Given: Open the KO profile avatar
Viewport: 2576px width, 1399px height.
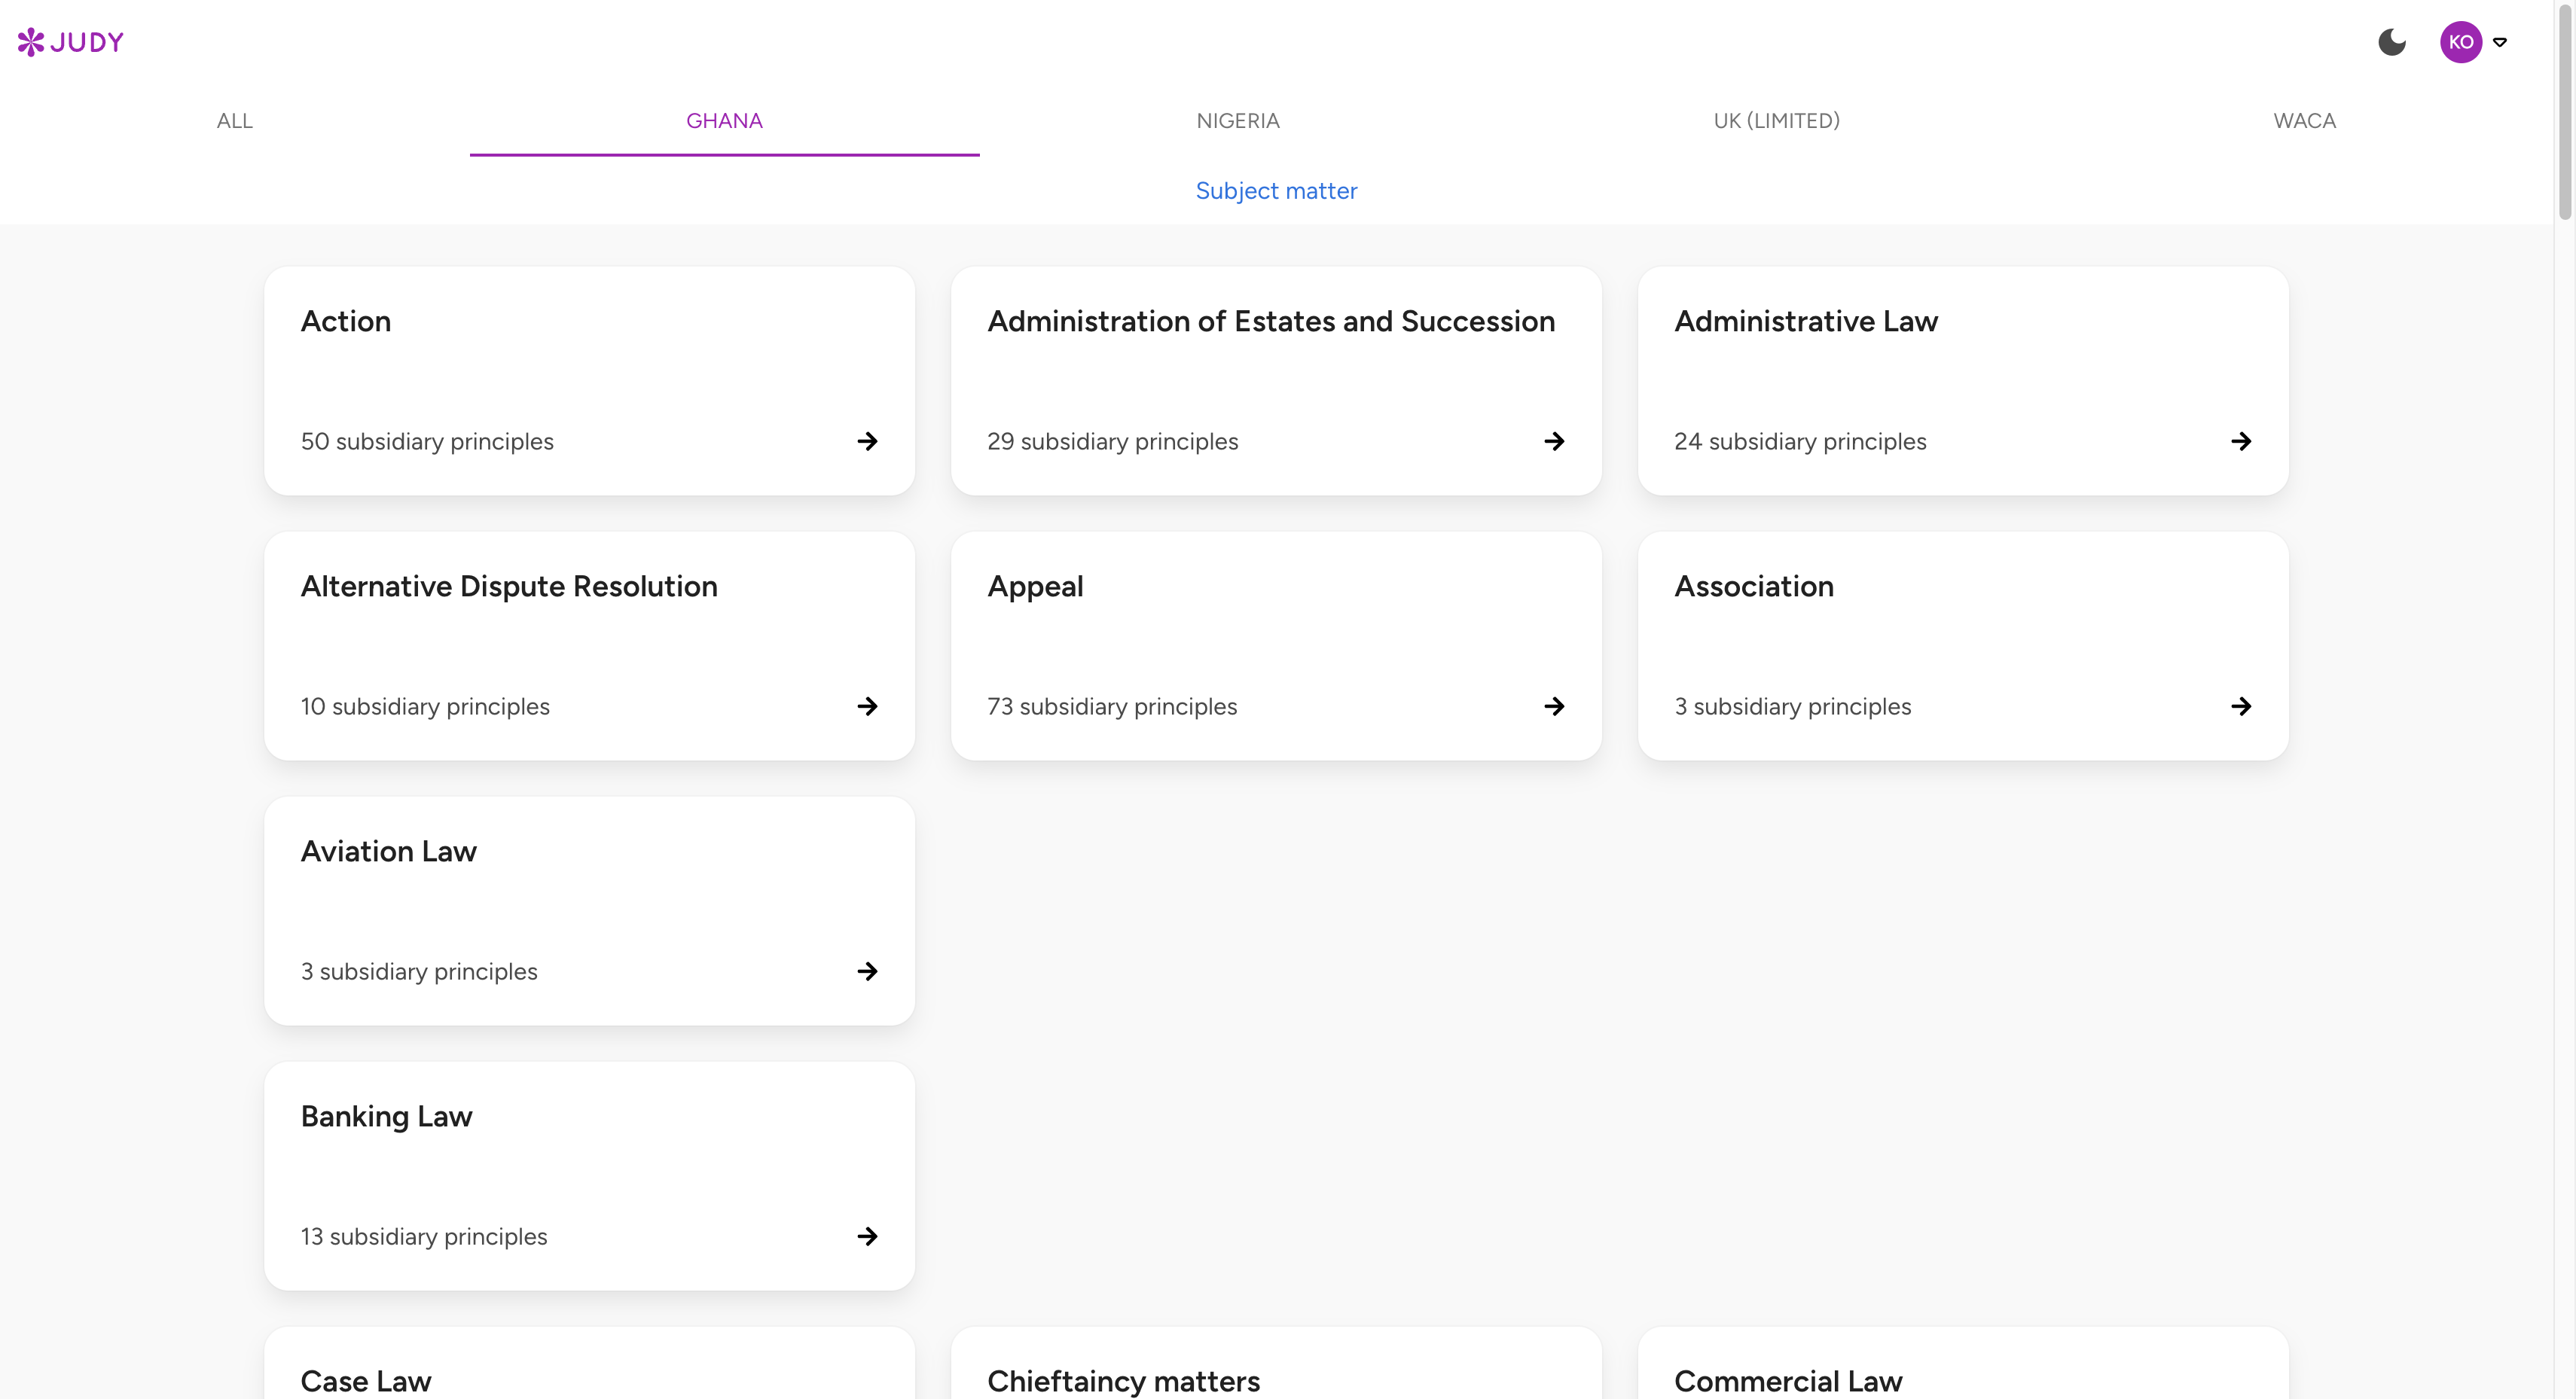Looking at the screenshot, I should (x=2462, y=41).
